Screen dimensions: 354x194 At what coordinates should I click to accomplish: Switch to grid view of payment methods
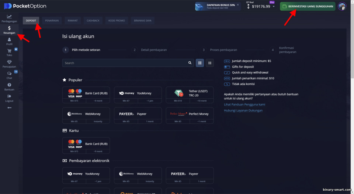200,63
